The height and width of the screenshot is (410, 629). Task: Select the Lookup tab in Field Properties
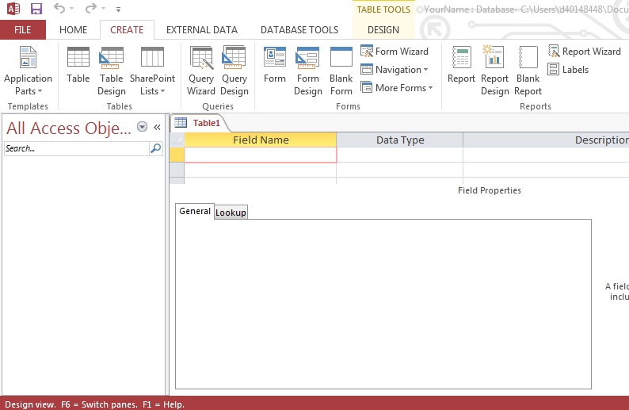tap(231, 213)
